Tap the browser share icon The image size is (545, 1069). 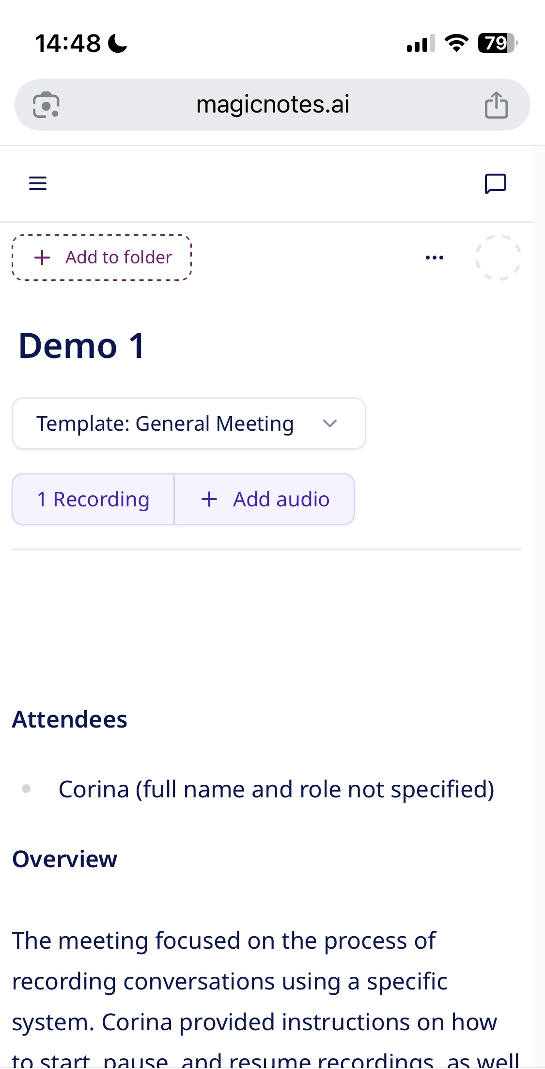(496, 105)
